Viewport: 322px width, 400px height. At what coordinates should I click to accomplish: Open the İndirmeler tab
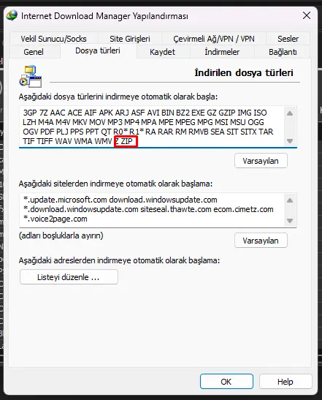click(x=222, y=52)
